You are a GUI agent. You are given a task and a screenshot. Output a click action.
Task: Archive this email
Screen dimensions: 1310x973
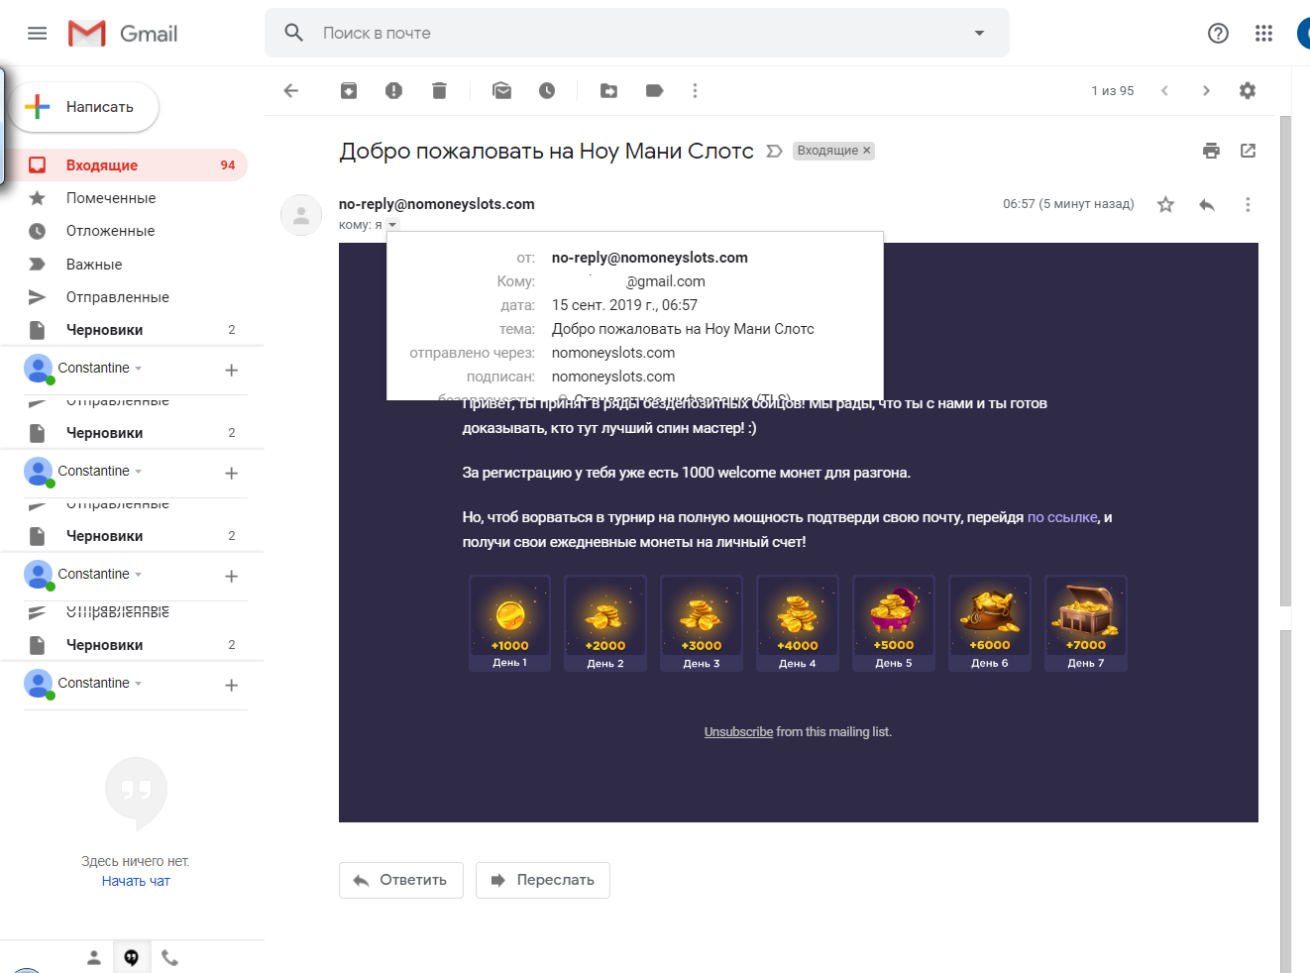point(349,90)
